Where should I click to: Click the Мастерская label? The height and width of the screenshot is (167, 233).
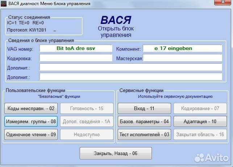tap(129, 59)
